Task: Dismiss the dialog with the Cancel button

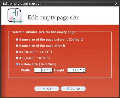Action: (x=73, y=89)
